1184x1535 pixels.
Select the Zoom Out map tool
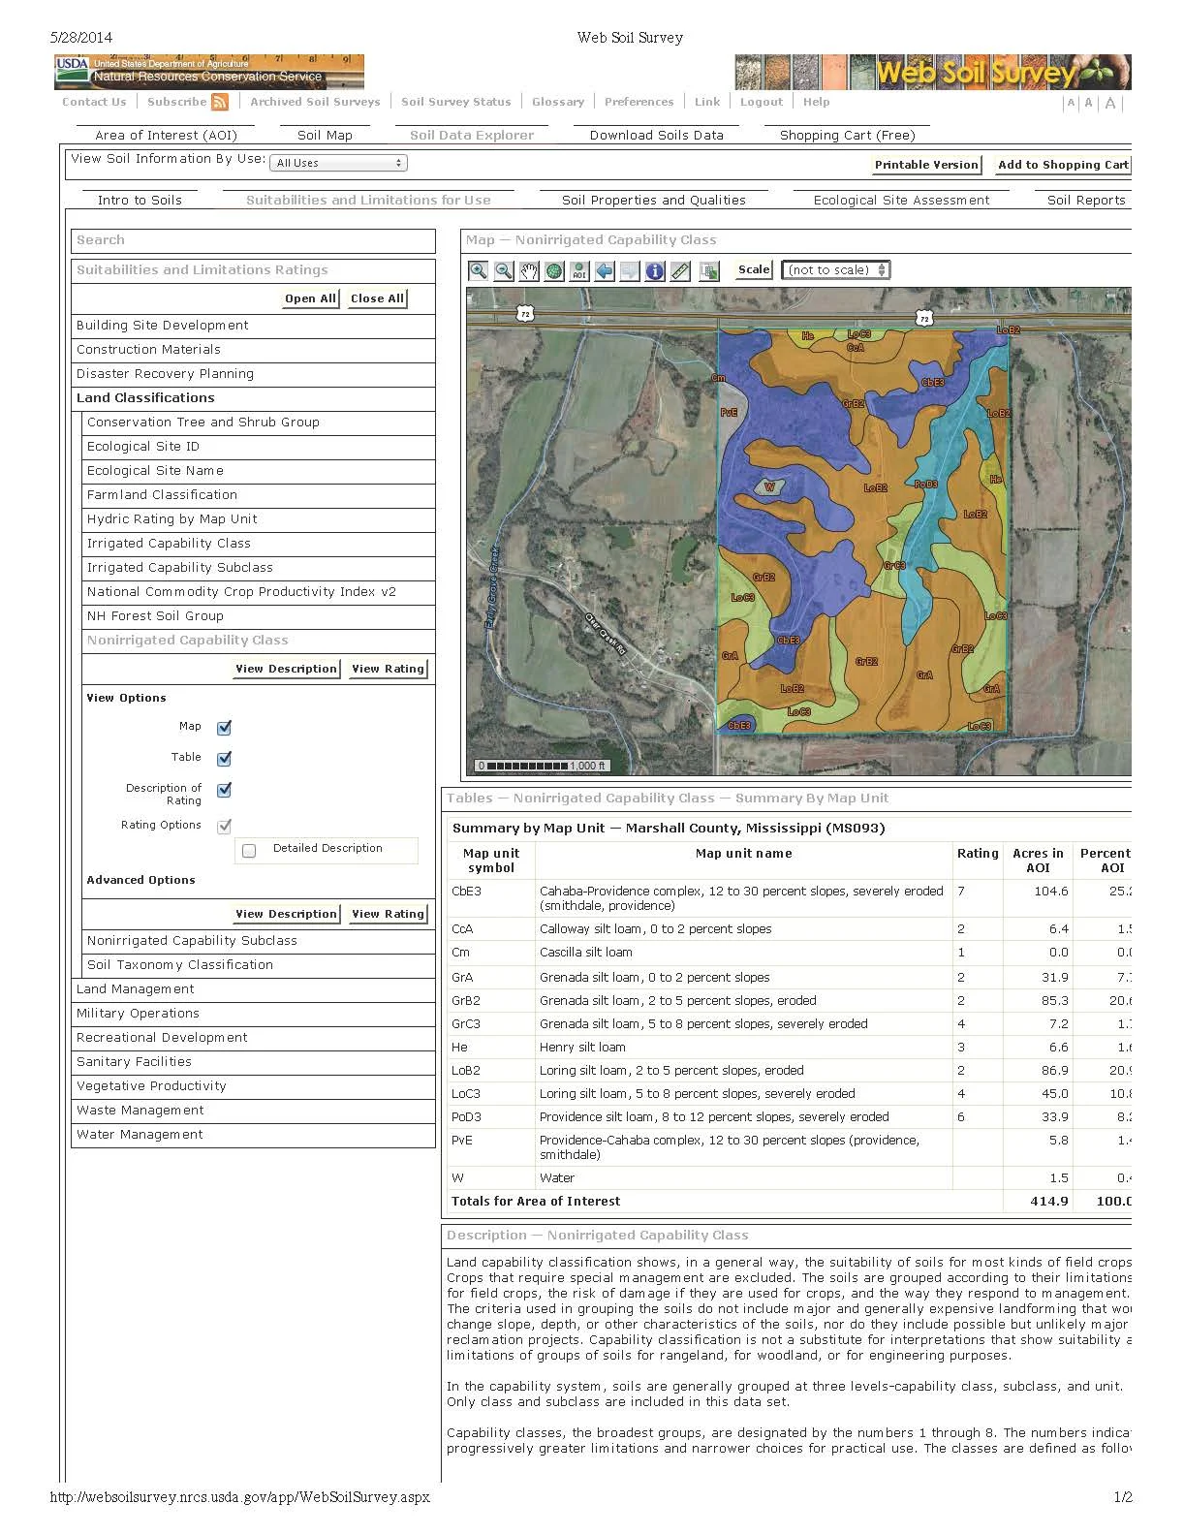503,271
